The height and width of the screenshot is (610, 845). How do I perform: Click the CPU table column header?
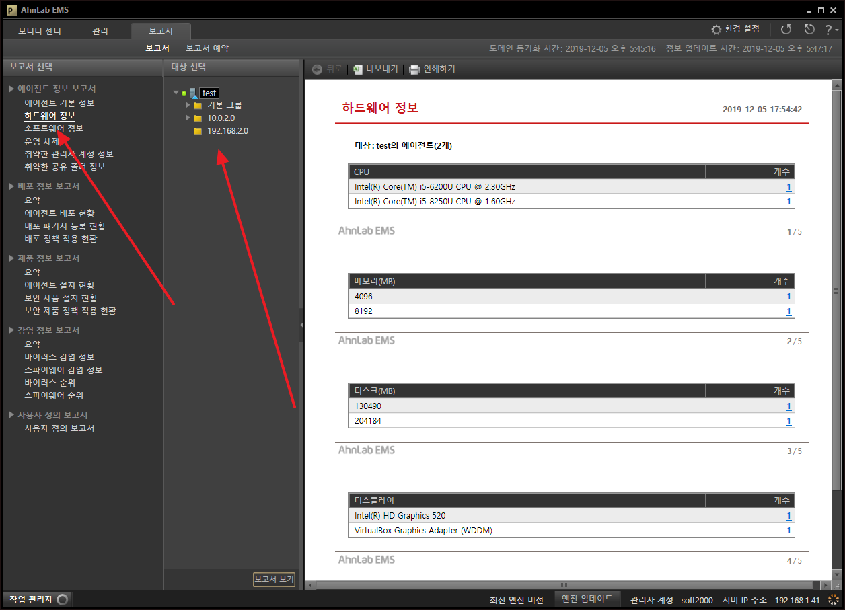[x=527, y=171]
